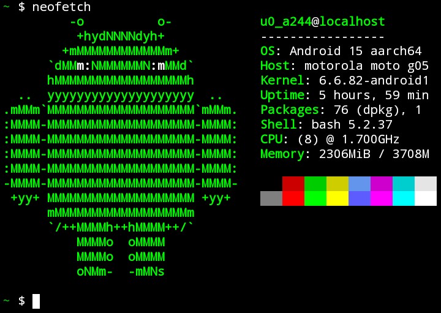
Task: Click the 'CPU' label
Action: tap(271, 139)
